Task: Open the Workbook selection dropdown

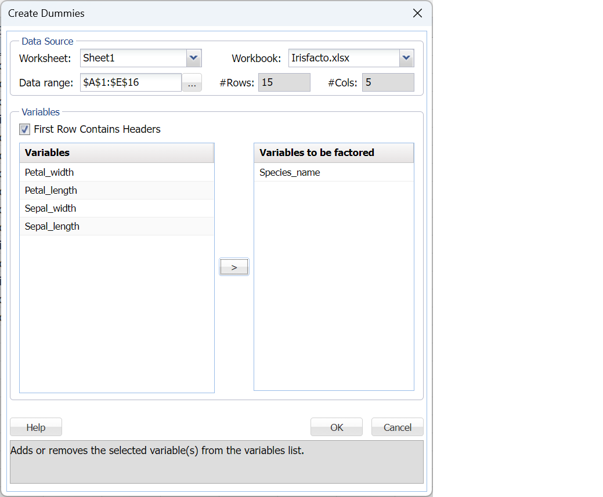Action: [406, 58]
